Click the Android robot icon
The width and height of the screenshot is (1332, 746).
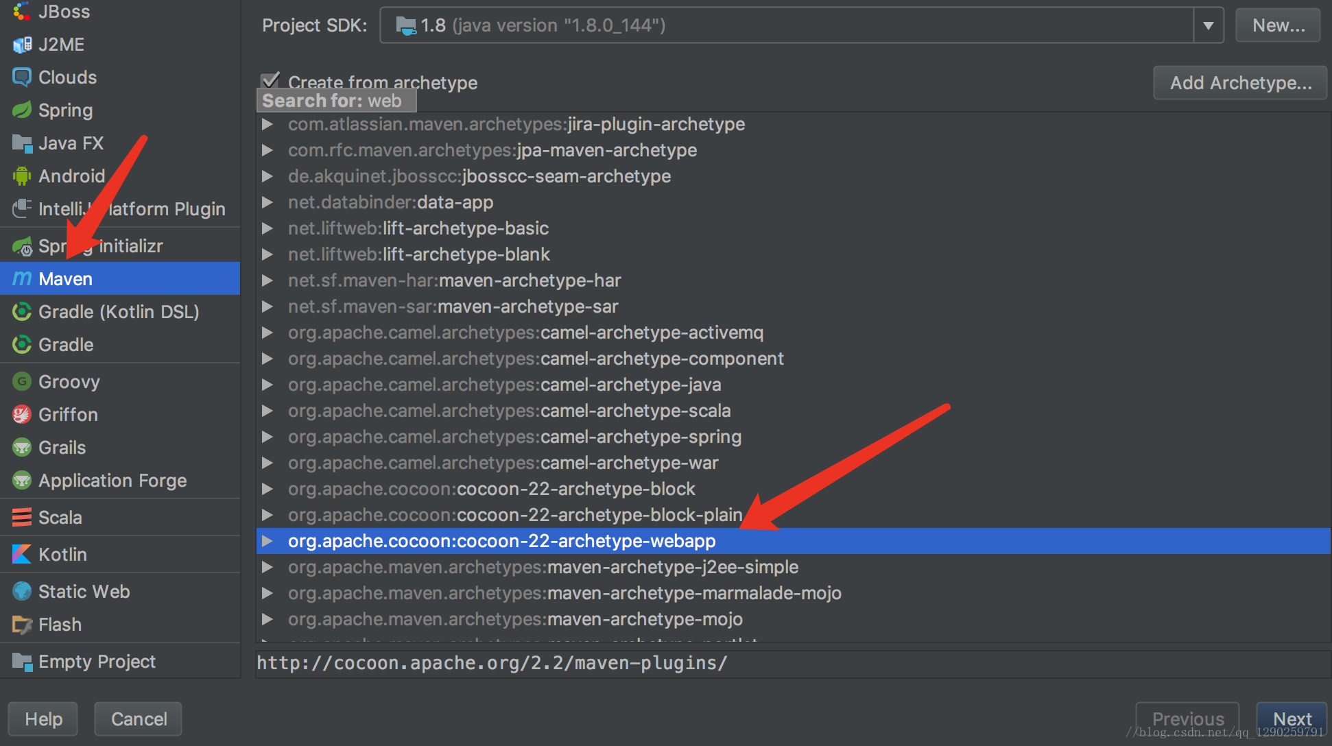22,176
